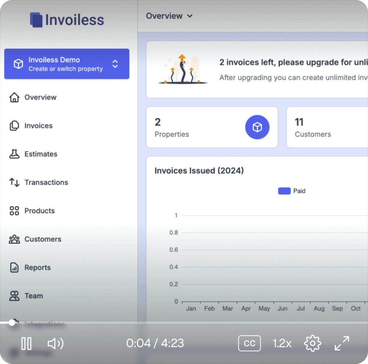The width and height of the screenshot is (368, 364).
Task: Click the 0:04 / 4:23 time display
Action: (x=155, y=343)
